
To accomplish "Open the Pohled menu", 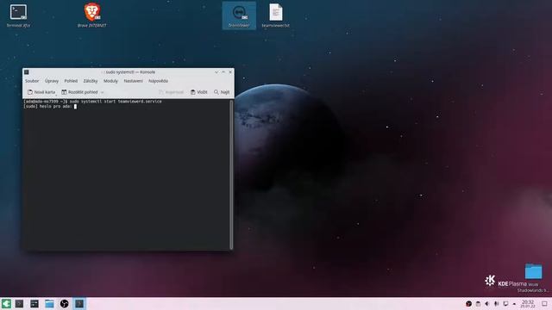I will pyautogui.click(x=71, y=81).
